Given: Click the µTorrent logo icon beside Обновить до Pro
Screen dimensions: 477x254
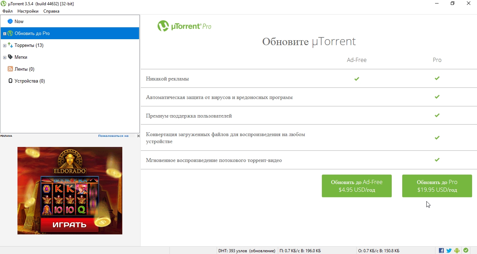Looking at the screenshot, I should (x=10, y=33).
